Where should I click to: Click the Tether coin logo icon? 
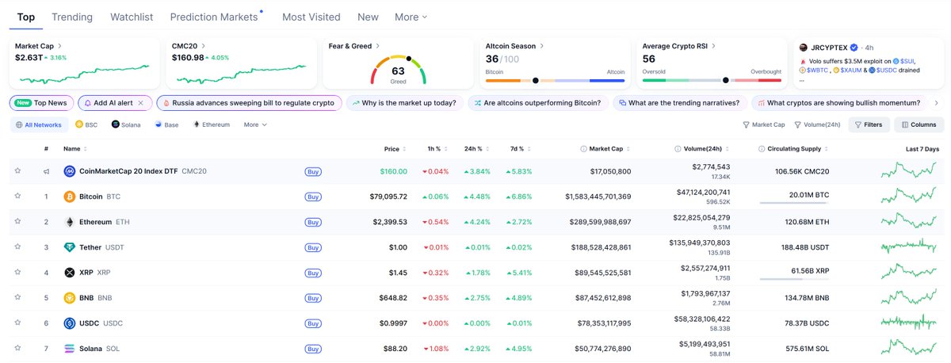point(70,247)
